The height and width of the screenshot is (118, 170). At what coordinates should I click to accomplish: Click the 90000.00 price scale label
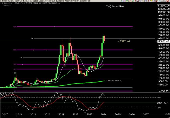click(163, 22)
